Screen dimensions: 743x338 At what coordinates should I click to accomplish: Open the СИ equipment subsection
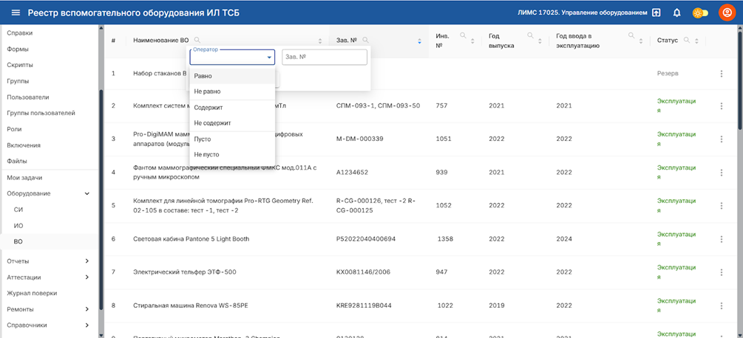pyautogui.click(x=18, y=210)
